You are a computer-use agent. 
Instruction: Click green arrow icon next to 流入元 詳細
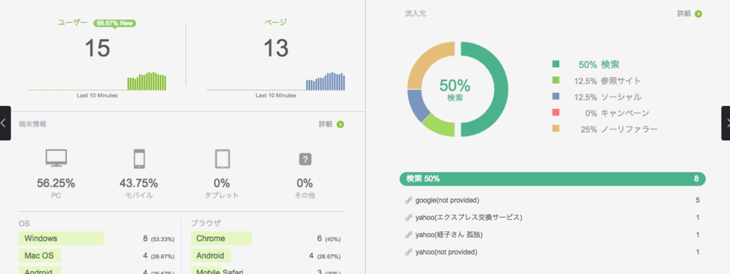699,14
